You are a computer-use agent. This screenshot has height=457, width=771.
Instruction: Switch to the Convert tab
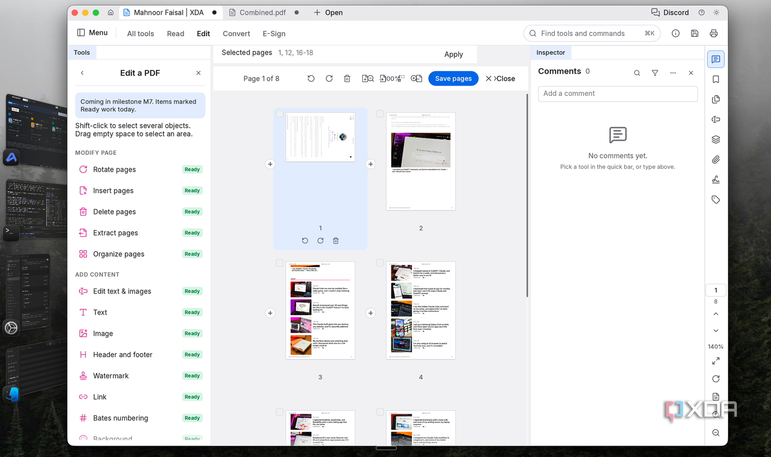(x=236, y=34)
